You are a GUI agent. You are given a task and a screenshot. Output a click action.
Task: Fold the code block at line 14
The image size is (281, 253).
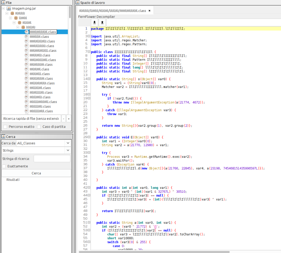point(89,79)
